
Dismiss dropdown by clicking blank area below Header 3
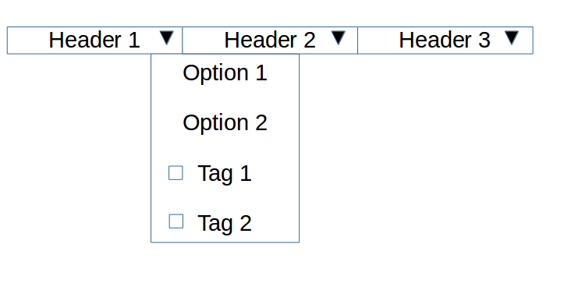[x=442, y=147]
